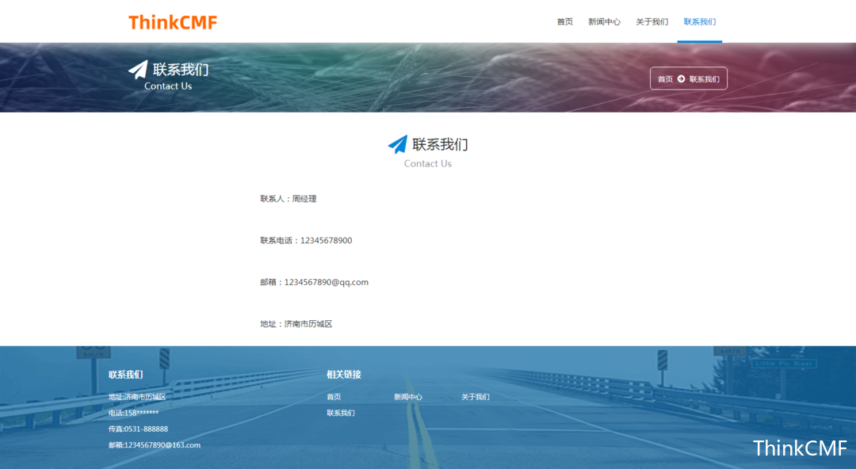Click the email 1234567890@qq.com in main content
The width and height of the screenshot is (856, 469).
point(326,282)
